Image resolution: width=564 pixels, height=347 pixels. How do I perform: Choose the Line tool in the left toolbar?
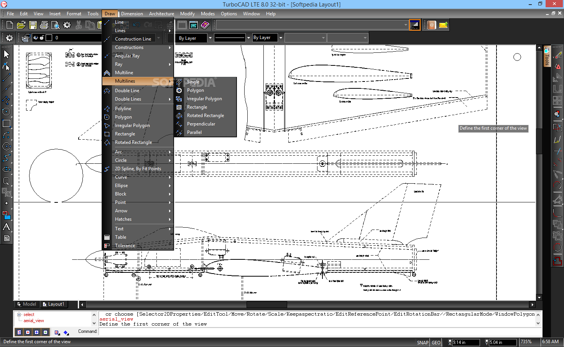tap(6, 77)
